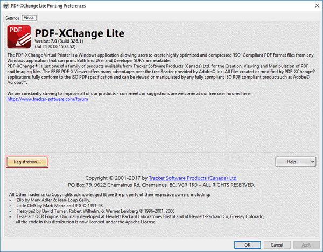Viewport: 323px width, 252px height.
Task: Confirm with the OK button
Action: click(x=247, y=244)
